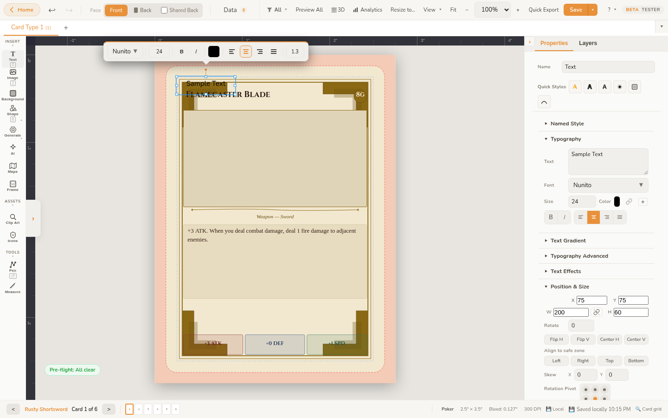
Task: Apply the circle dot quick style
Action: click(x=620, y=87)
